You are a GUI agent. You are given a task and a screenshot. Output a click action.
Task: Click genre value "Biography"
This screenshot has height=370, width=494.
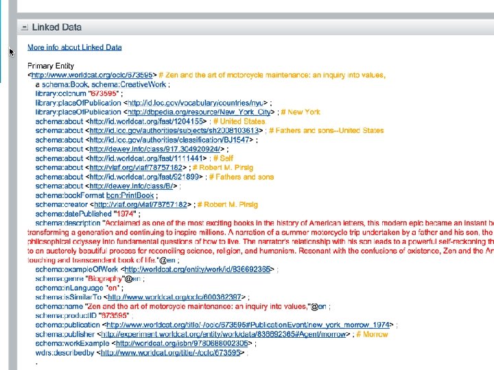pyautogui.click(x=105, y=279)
